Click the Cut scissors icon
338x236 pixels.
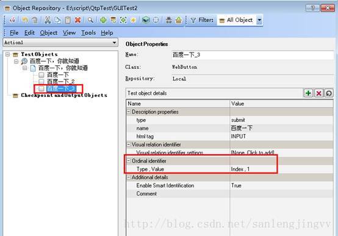[47, 20]
